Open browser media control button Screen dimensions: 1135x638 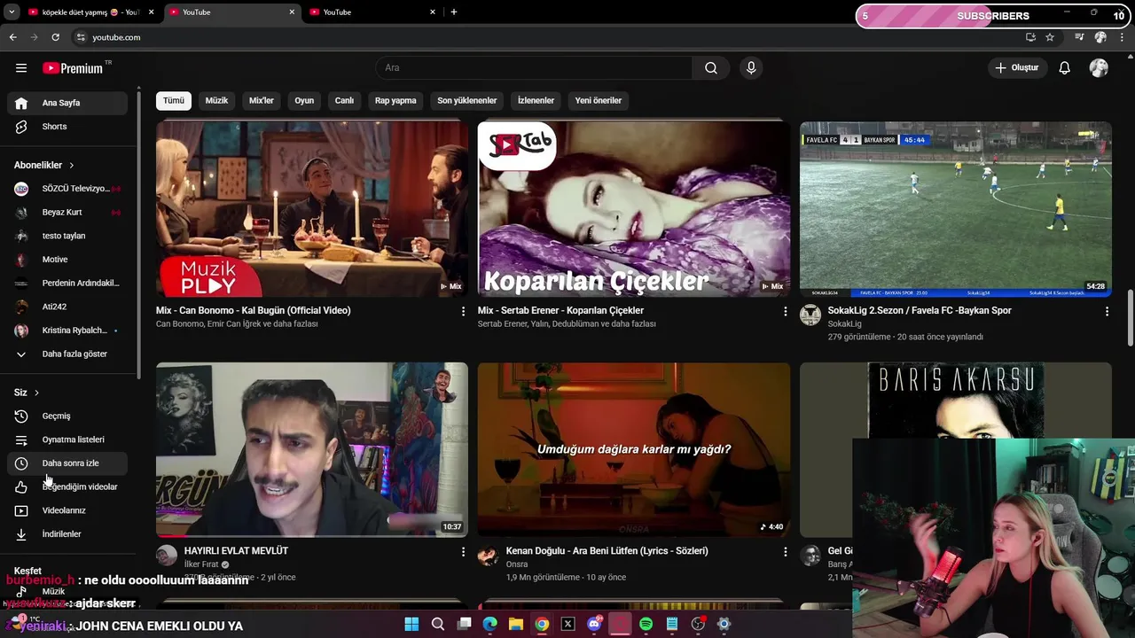pyautogui.click(x=1079, y=37)
